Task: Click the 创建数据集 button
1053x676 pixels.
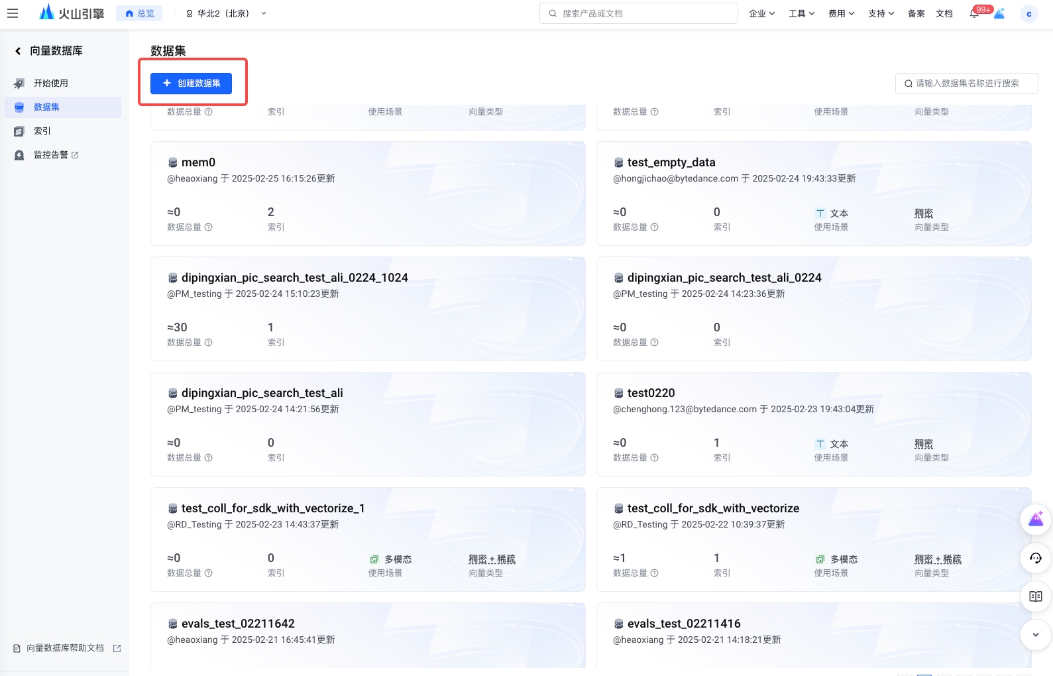Action: click(x=191, y=84)
